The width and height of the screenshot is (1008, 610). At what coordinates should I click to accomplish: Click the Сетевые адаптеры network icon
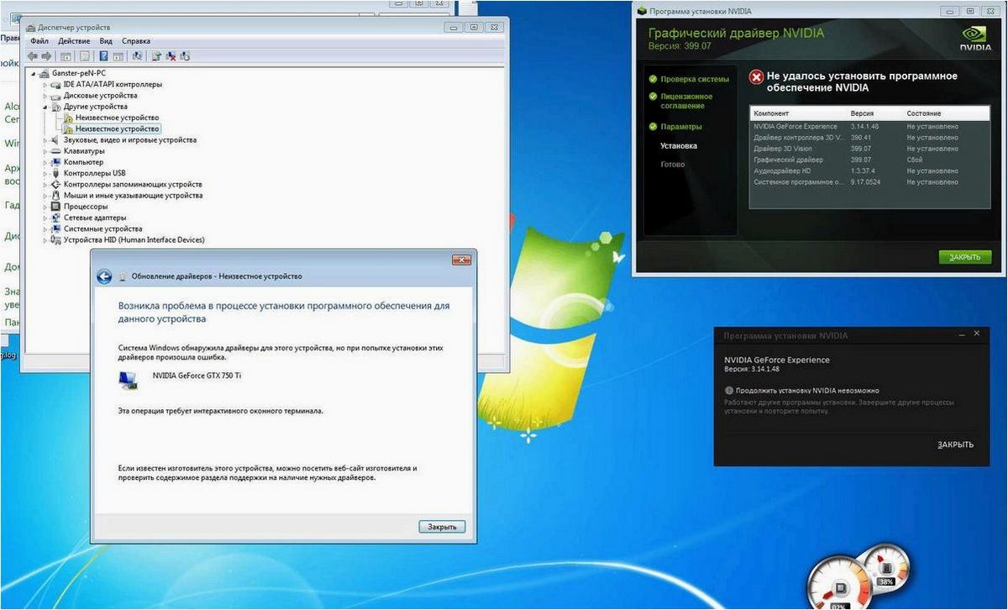pyautogui.click(x=56, y=217)
